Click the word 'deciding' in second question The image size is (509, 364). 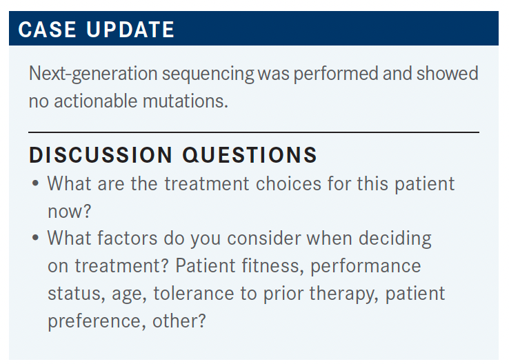click(x=395, y=239)
